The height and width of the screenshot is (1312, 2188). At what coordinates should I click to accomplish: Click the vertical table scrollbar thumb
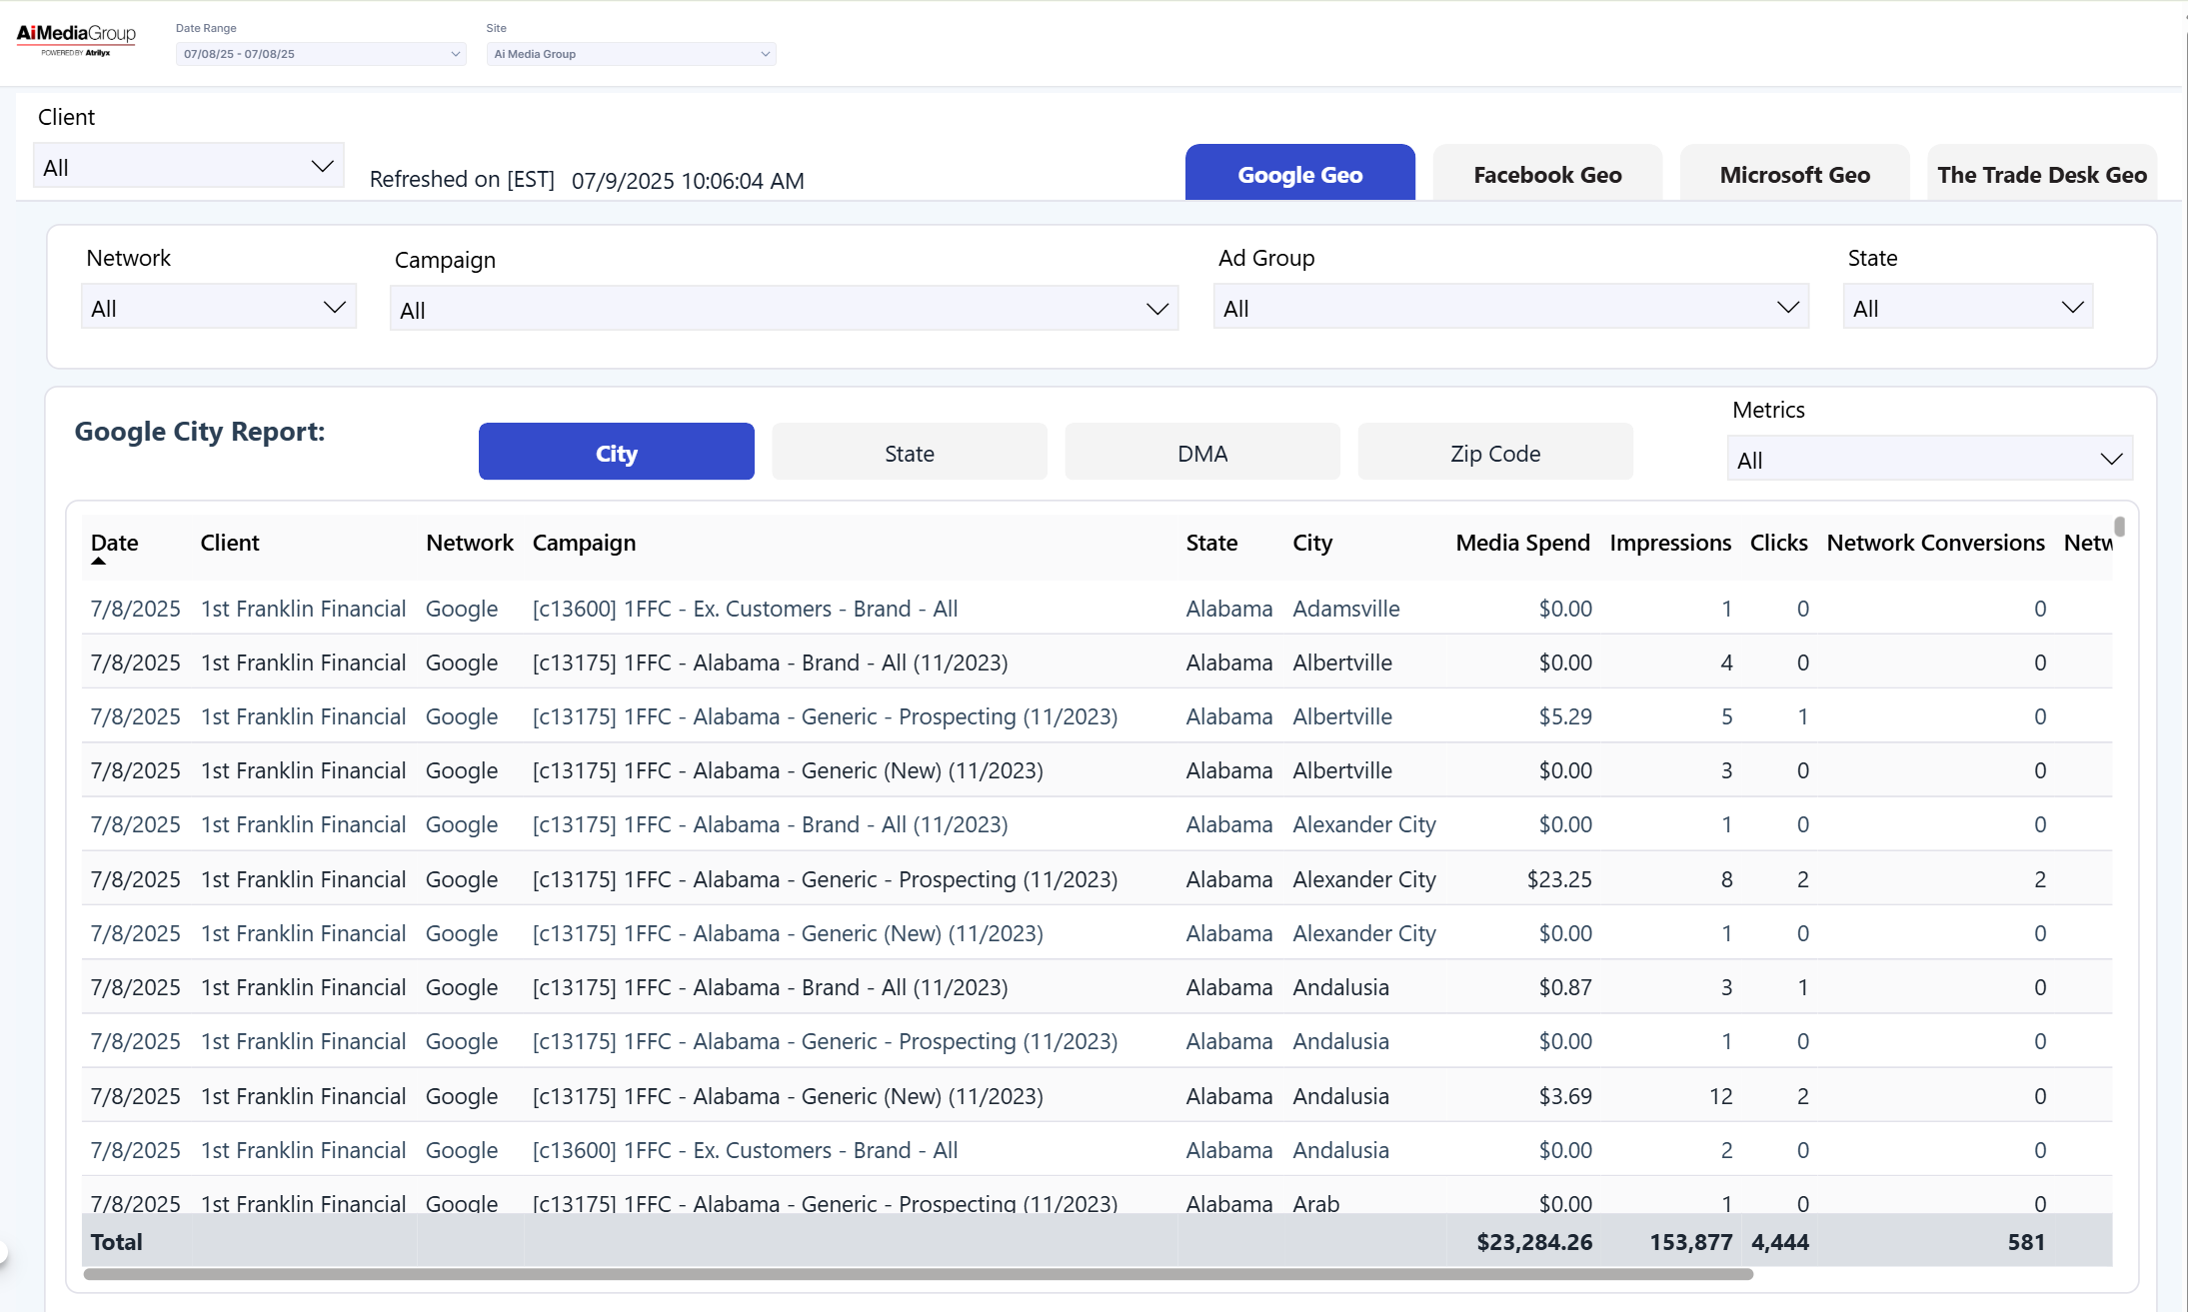tap(2119, 527)
